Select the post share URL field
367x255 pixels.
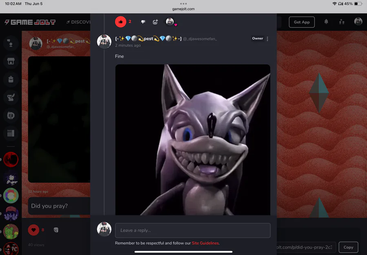[306, 247]
